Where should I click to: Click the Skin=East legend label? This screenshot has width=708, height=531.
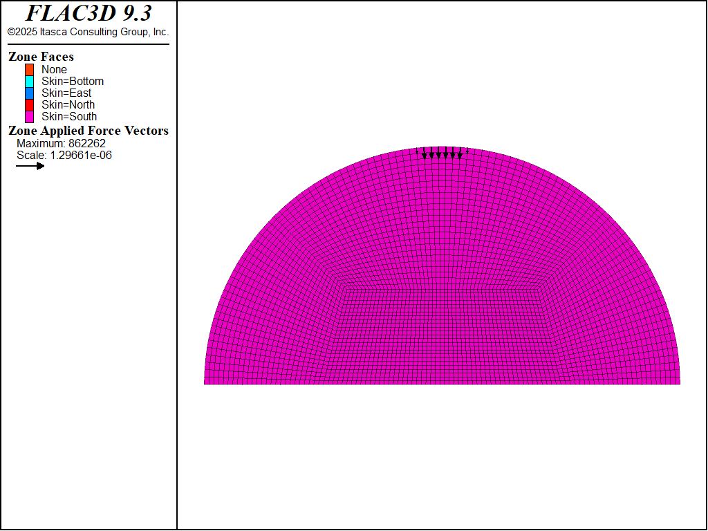tap(66, 93)
